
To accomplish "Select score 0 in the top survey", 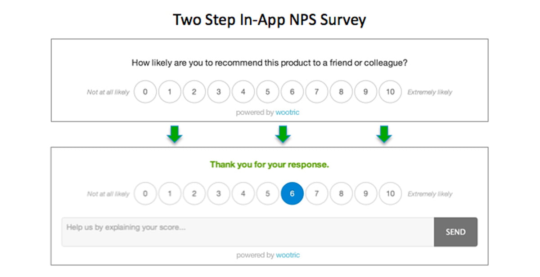I will tap(145, 92).
